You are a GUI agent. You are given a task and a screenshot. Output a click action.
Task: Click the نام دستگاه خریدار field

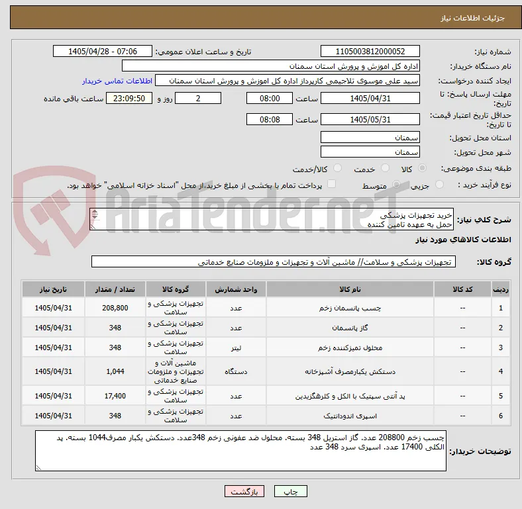(271, 66)
